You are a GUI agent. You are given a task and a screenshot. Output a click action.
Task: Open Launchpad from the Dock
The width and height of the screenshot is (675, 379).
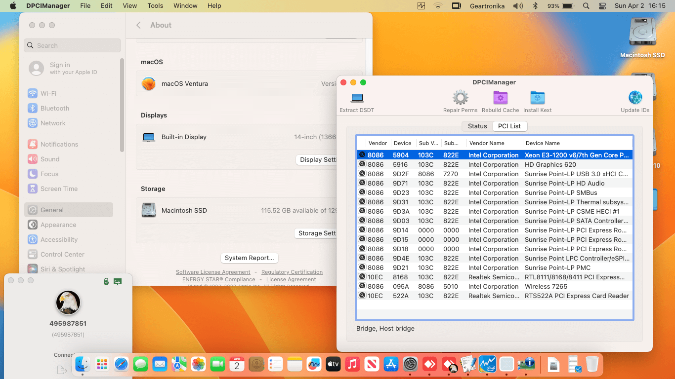click(102, 364)
